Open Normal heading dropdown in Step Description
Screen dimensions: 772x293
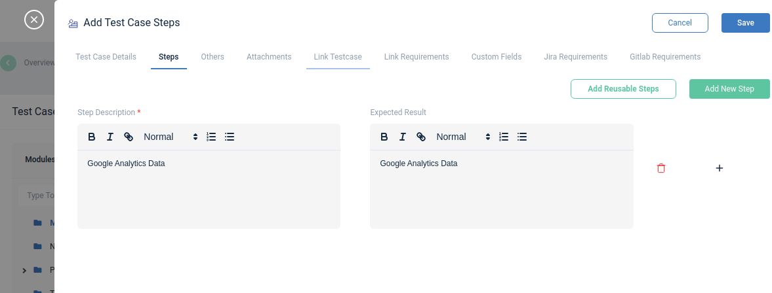171,137
